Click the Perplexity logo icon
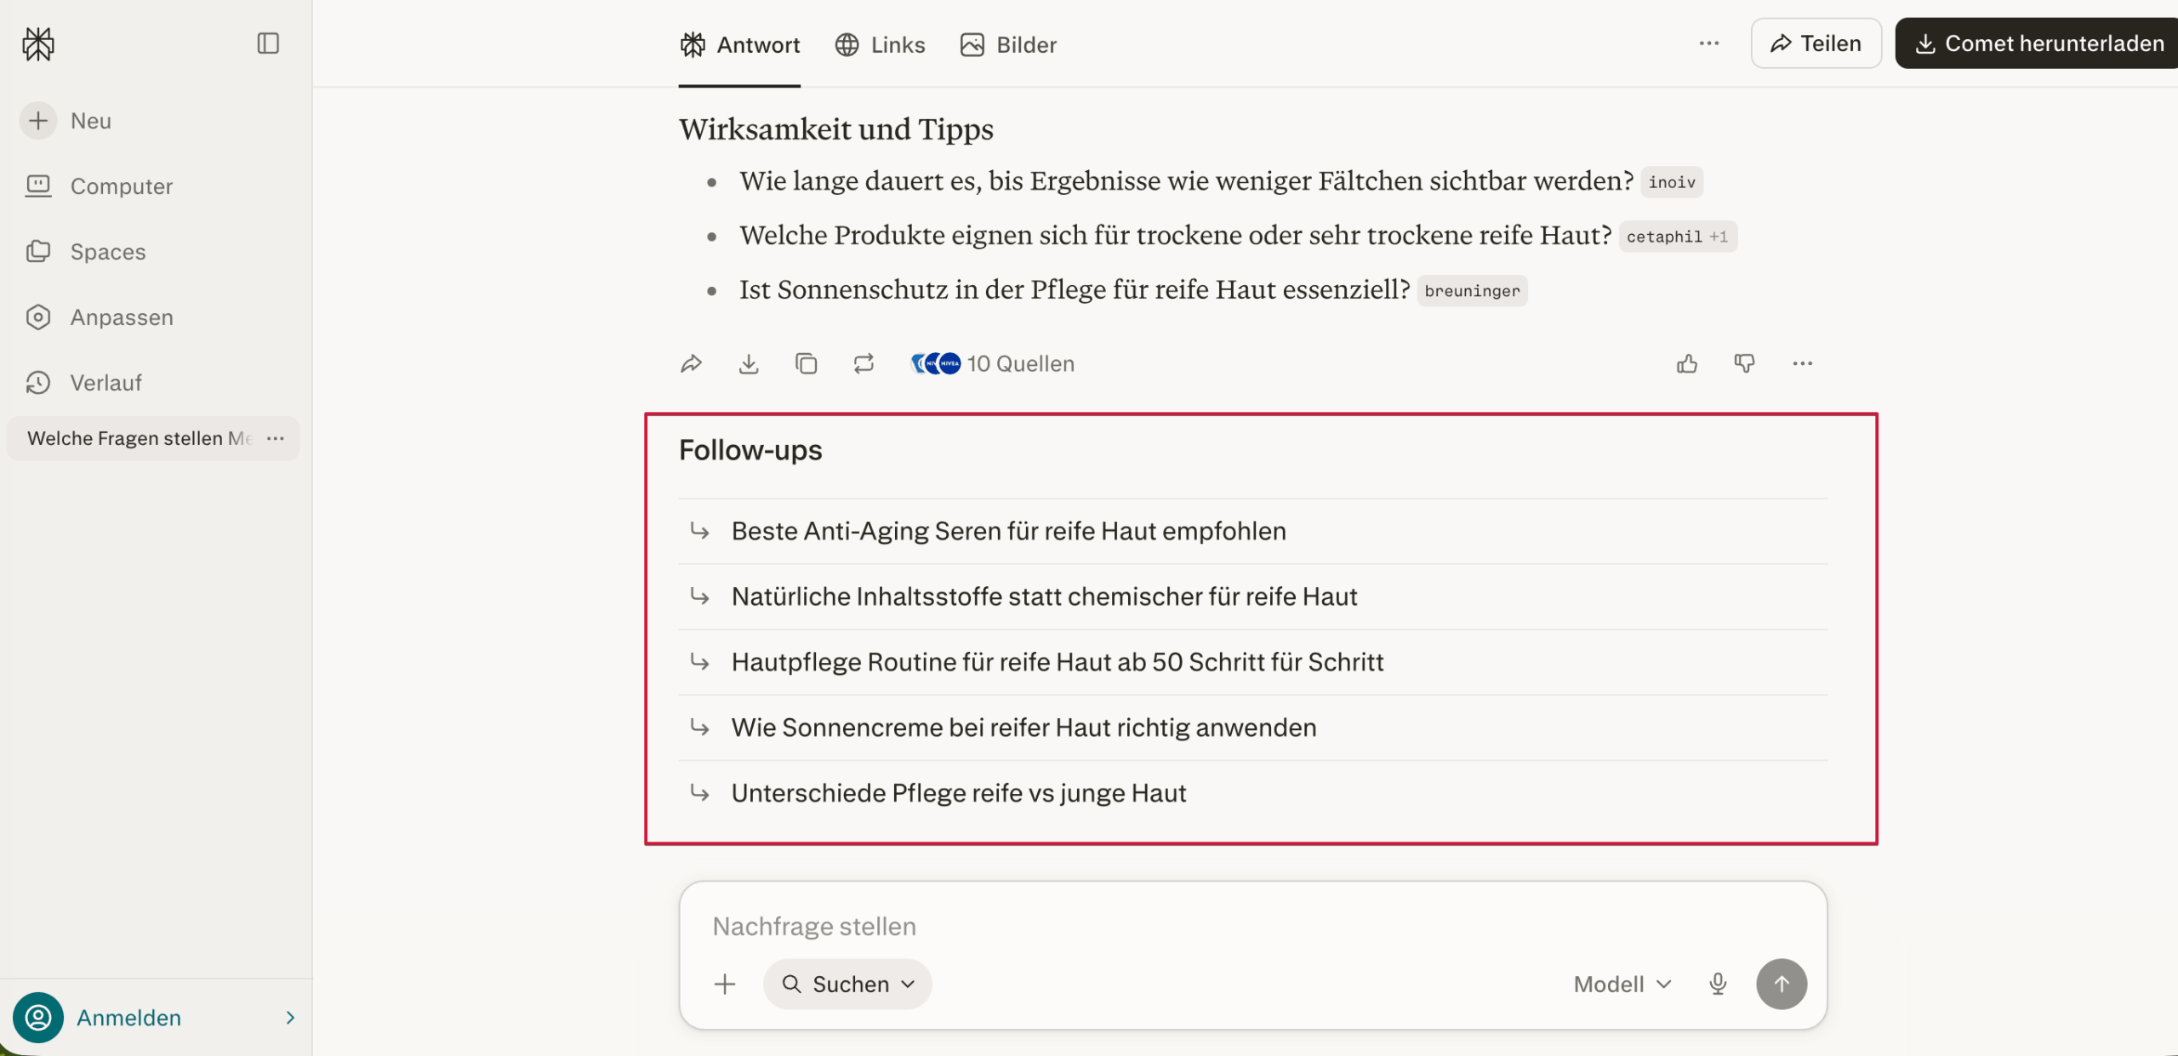Screen dimensions: 2178x1056 pyautogui.click(x=38, y=43)
